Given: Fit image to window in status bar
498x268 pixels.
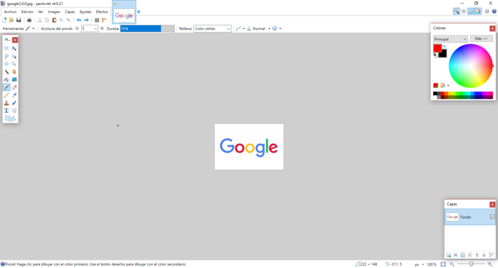Looking at the screenshot, I should point(443,264).
